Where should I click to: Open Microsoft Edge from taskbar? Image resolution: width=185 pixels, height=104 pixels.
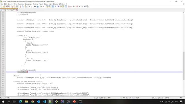21,101
